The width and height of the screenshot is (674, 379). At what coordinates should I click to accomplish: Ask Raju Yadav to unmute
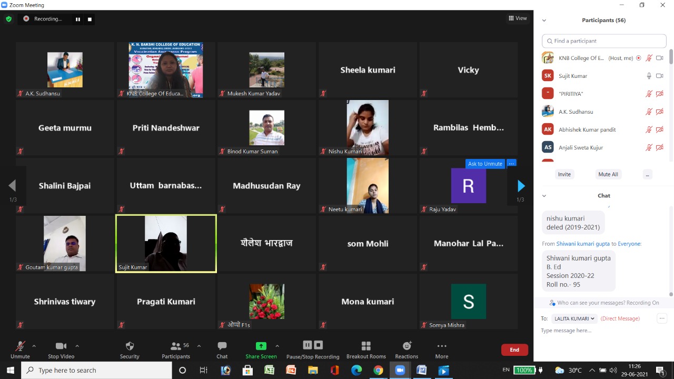(x=485, y=164)
